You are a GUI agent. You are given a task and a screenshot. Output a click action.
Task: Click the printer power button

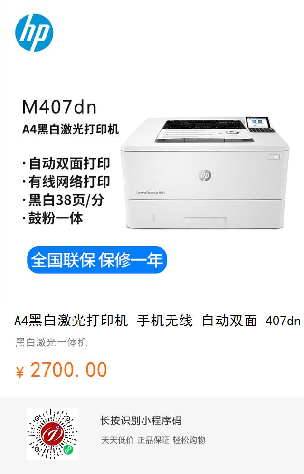[274, 157]
